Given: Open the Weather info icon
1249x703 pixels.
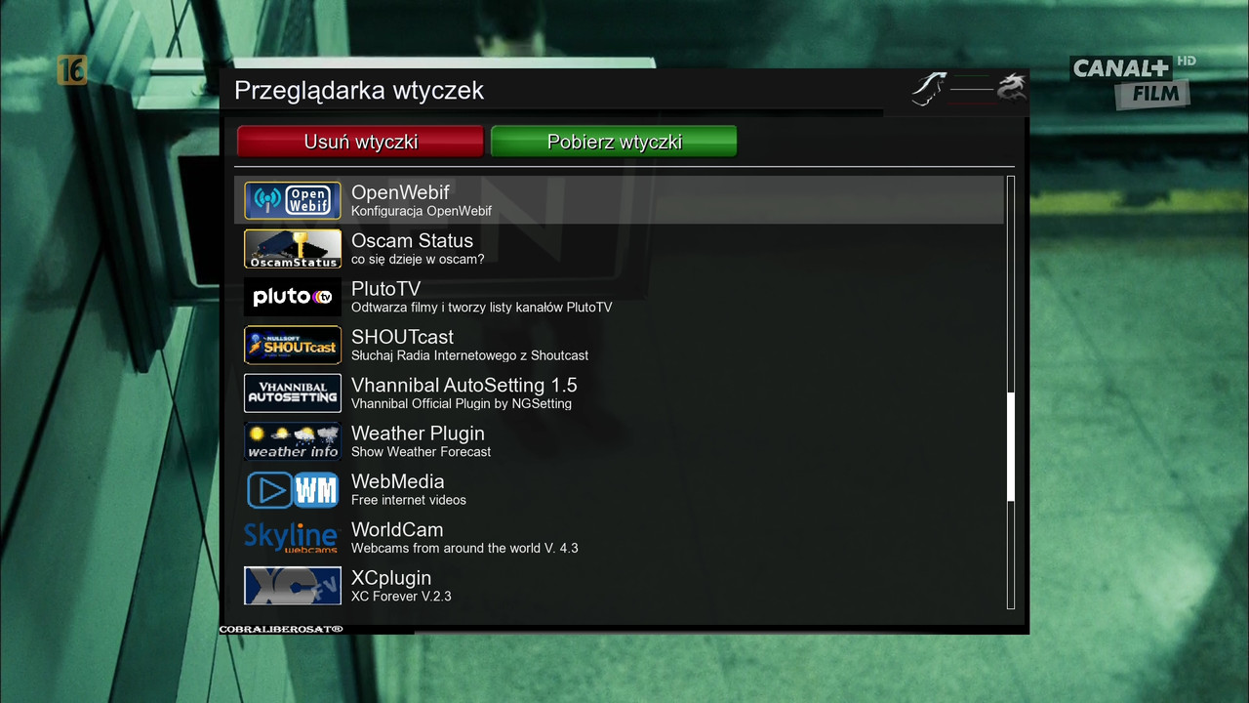Looking at the screenshot, I should pyautogui.click(x=293, y=441).
